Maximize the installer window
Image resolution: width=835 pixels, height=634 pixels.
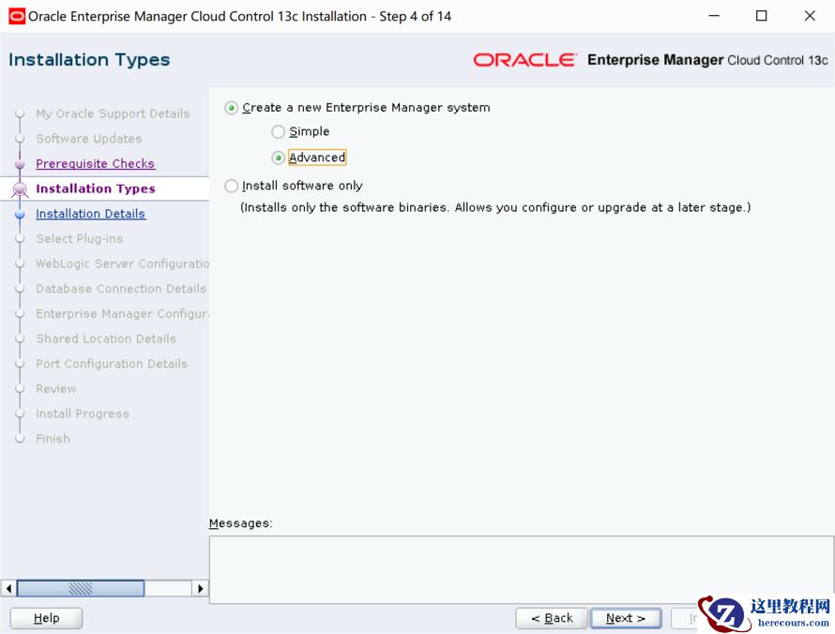point(762,16)
